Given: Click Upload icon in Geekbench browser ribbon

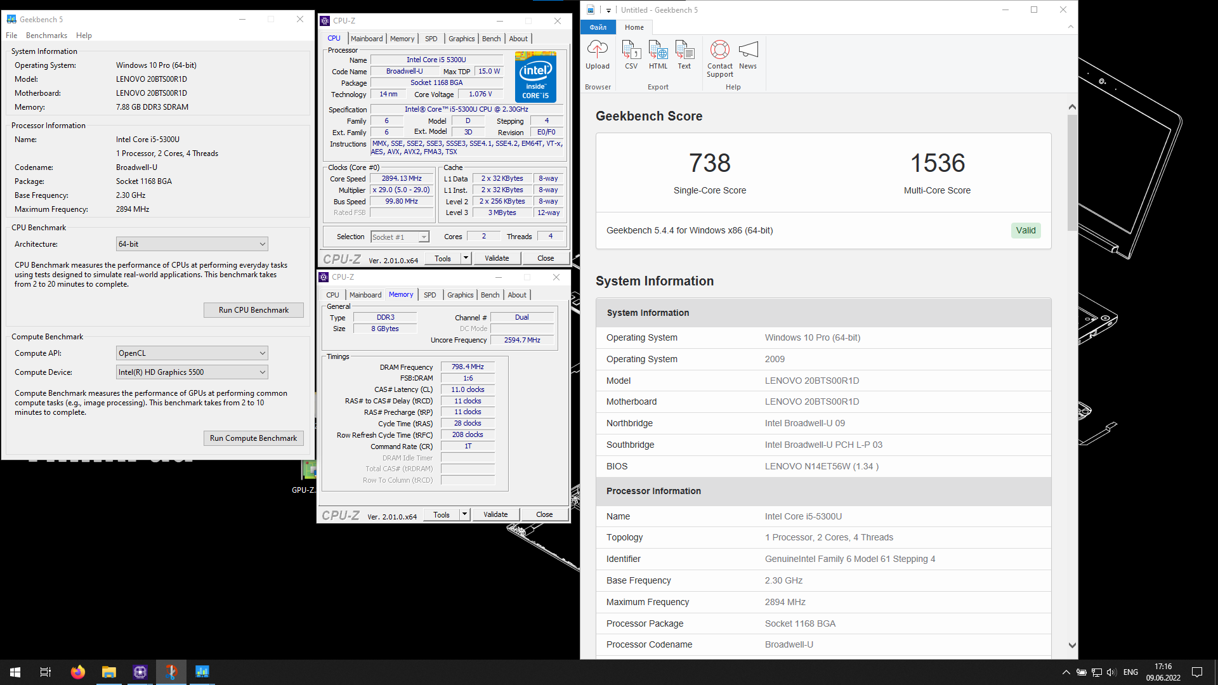Looking at the screenshot, I should coord(597,54).
